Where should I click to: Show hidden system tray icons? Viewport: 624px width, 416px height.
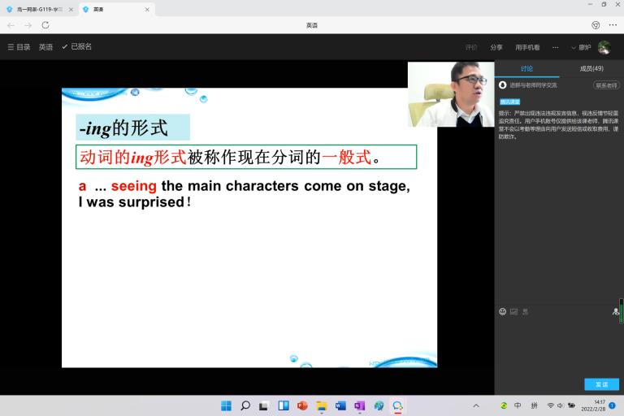pos(476,405)
